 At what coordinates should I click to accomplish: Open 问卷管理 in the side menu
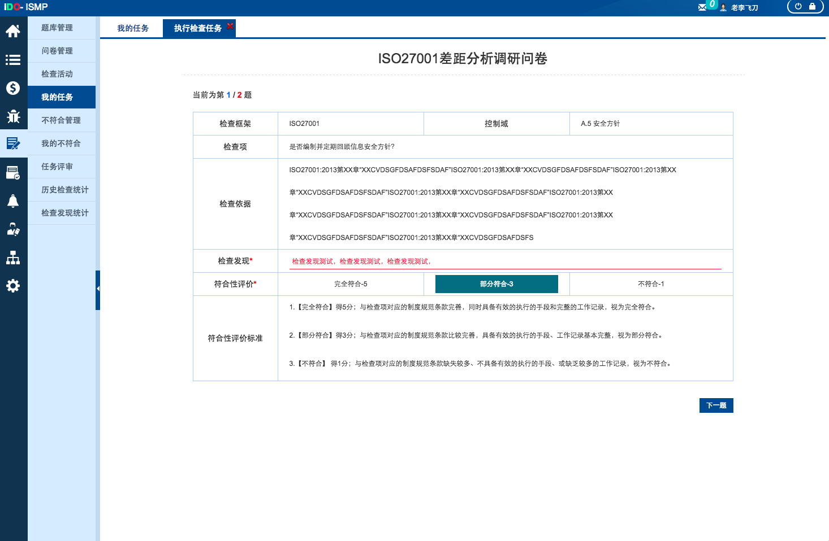click(57, 51)
